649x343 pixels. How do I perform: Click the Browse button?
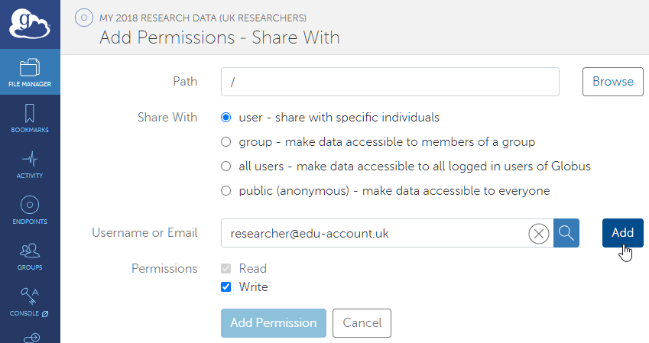pos(612,82)
